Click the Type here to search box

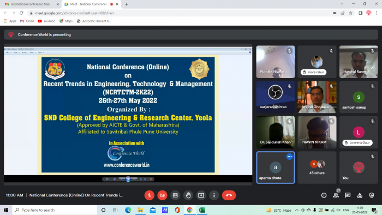55,210
